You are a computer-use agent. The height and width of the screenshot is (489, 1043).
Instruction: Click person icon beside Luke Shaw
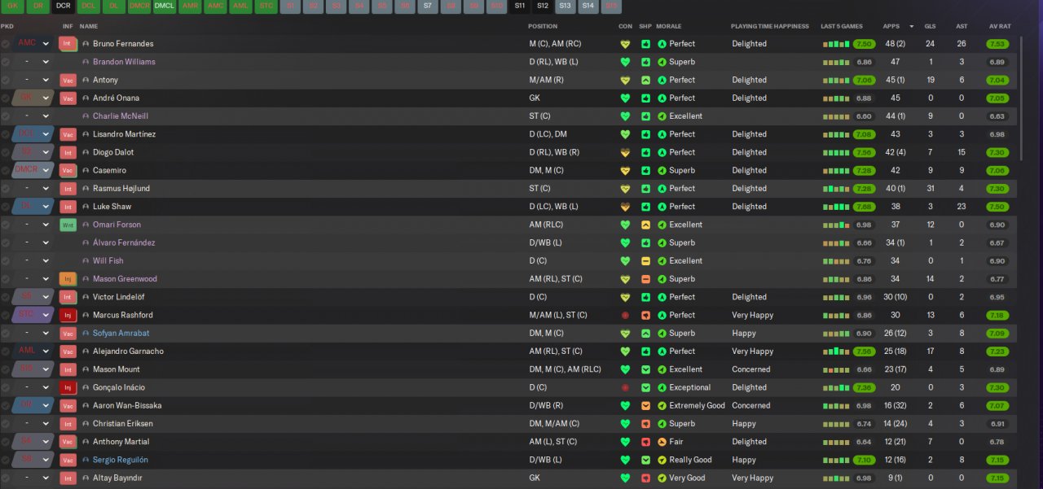86,207
